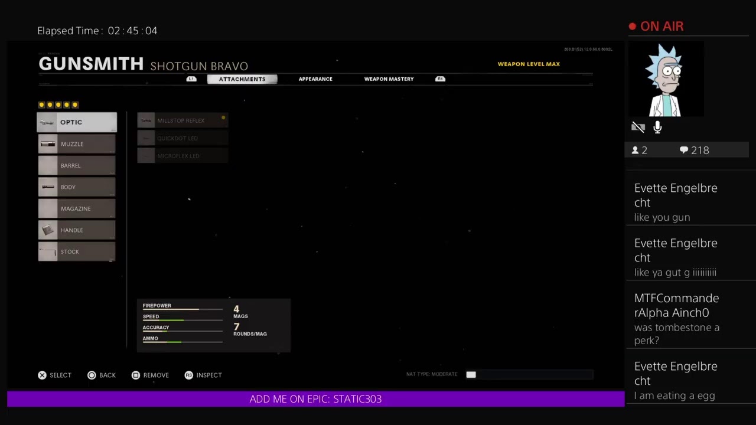The image size is (756, 425).
Task: Click the L1 bumper icon
Action: tap(191, 79)
